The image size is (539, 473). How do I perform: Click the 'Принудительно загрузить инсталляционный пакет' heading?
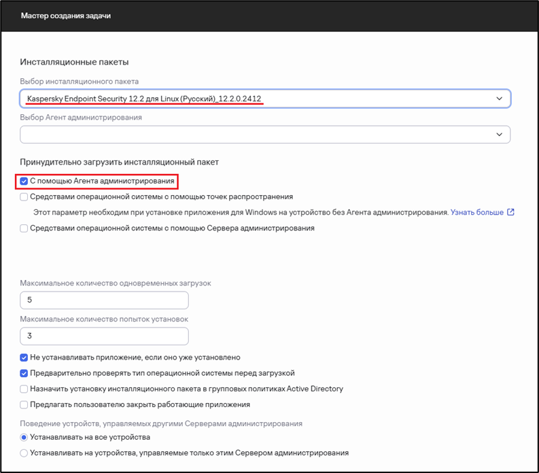119,162
